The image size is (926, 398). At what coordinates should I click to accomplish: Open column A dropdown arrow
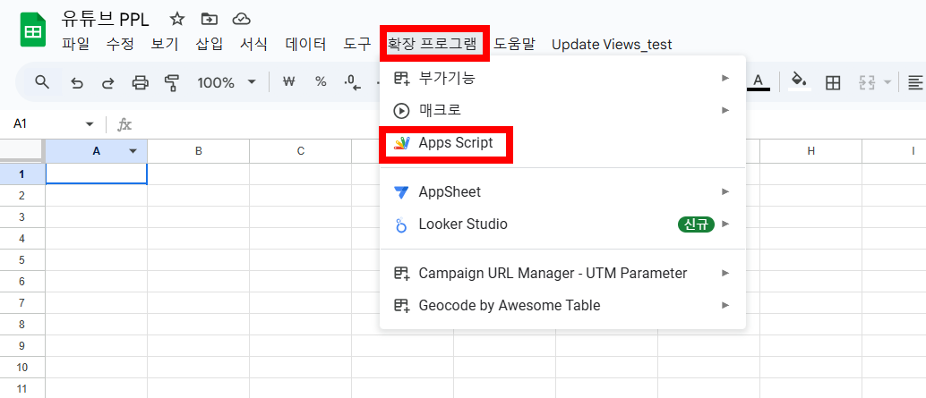coord(133,151)
